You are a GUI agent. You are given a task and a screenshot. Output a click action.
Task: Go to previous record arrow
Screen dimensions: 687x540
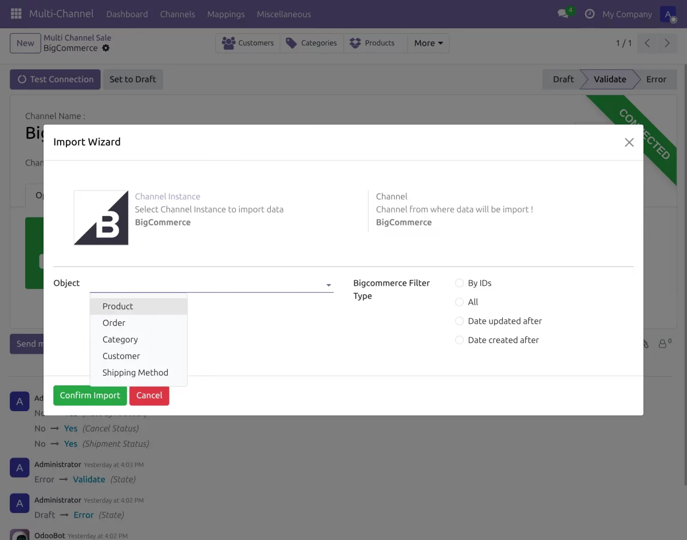click(647, 43)
